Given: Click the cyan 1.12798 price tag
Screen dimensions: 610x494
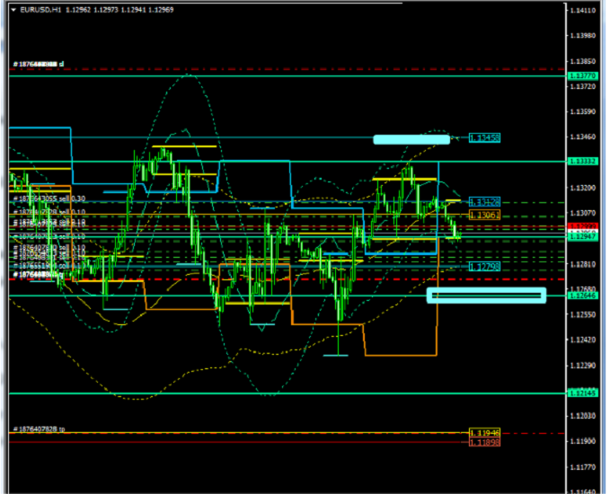Looking at the screenshot, I should coord(485,267).
